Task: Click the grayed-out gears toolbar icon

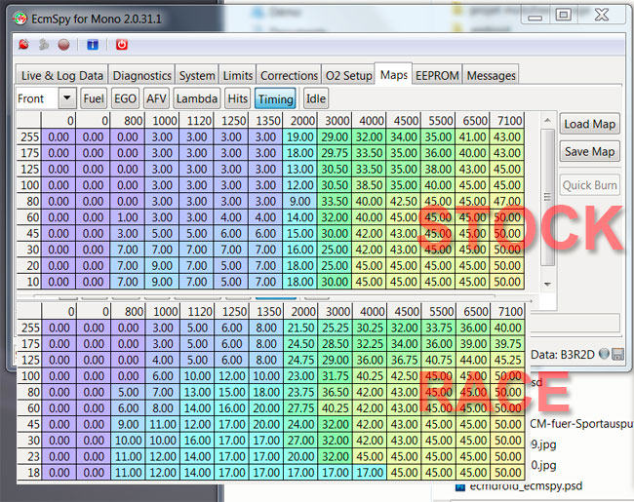Action: coord(44,45)
